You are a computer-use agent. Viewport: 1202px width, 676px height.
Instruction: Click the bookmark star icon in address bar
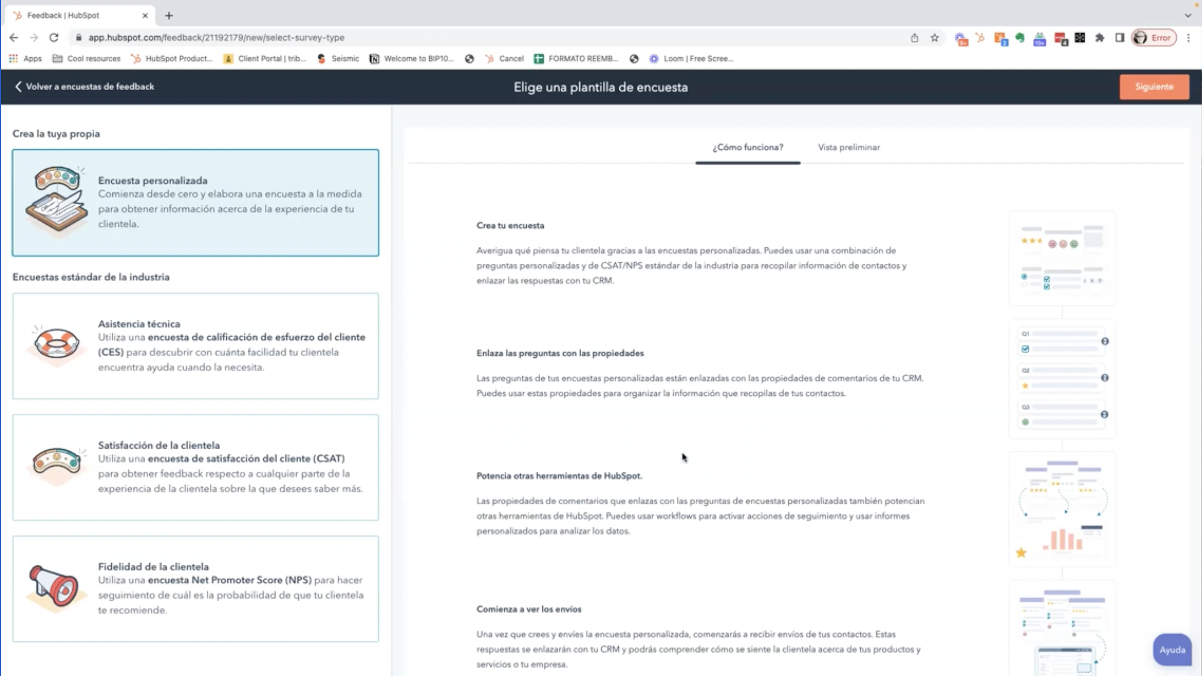934,38
